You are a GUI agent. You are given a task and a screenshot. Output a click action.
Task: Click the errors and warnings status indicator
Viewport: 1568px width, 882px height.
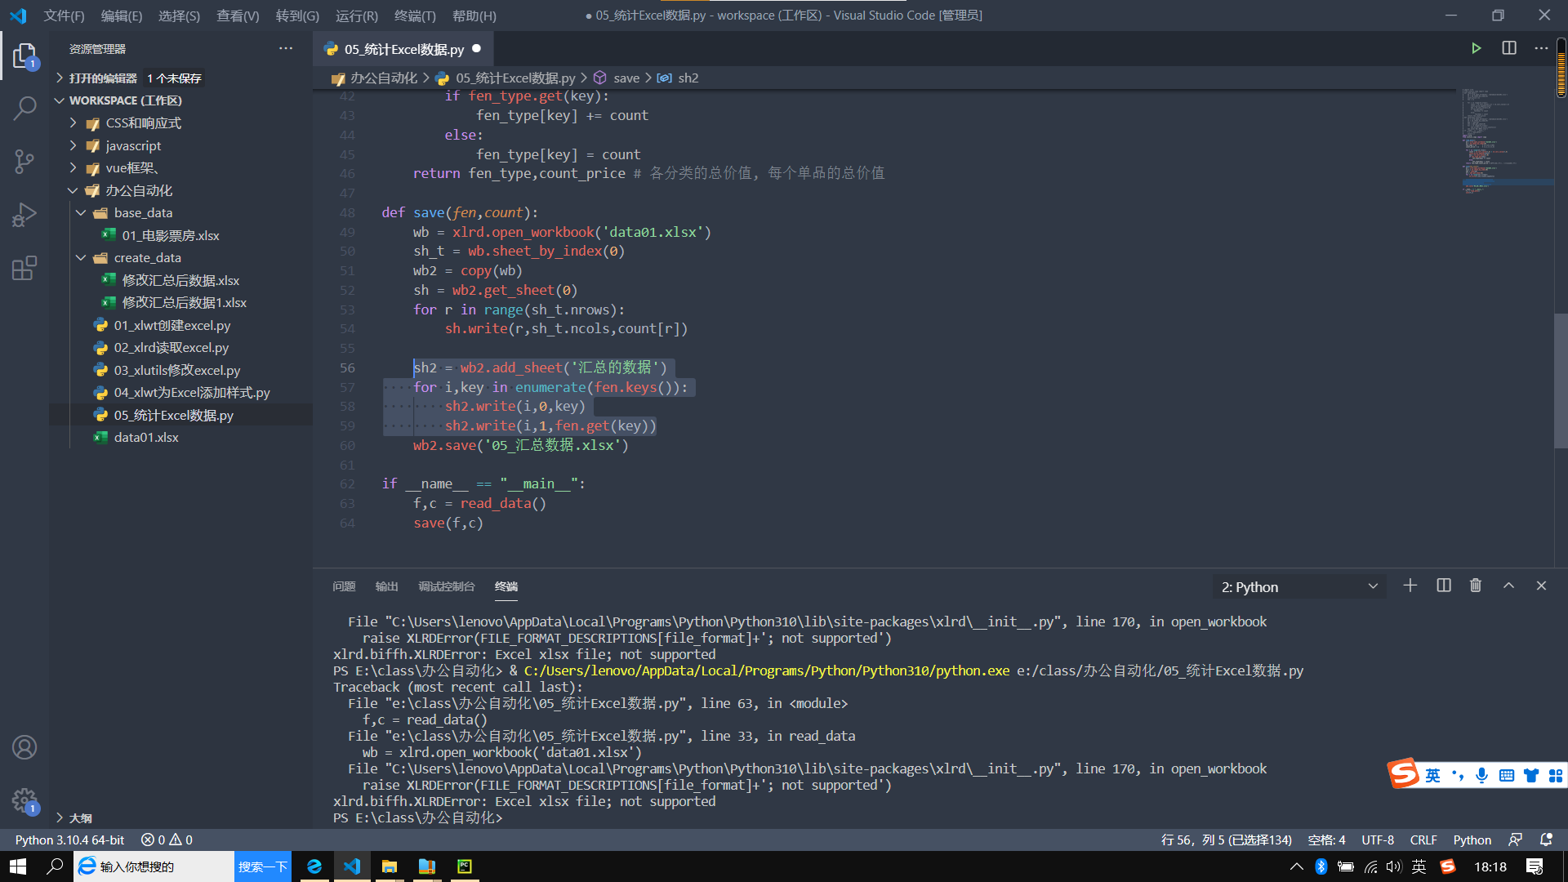click(x=167, y=840)
